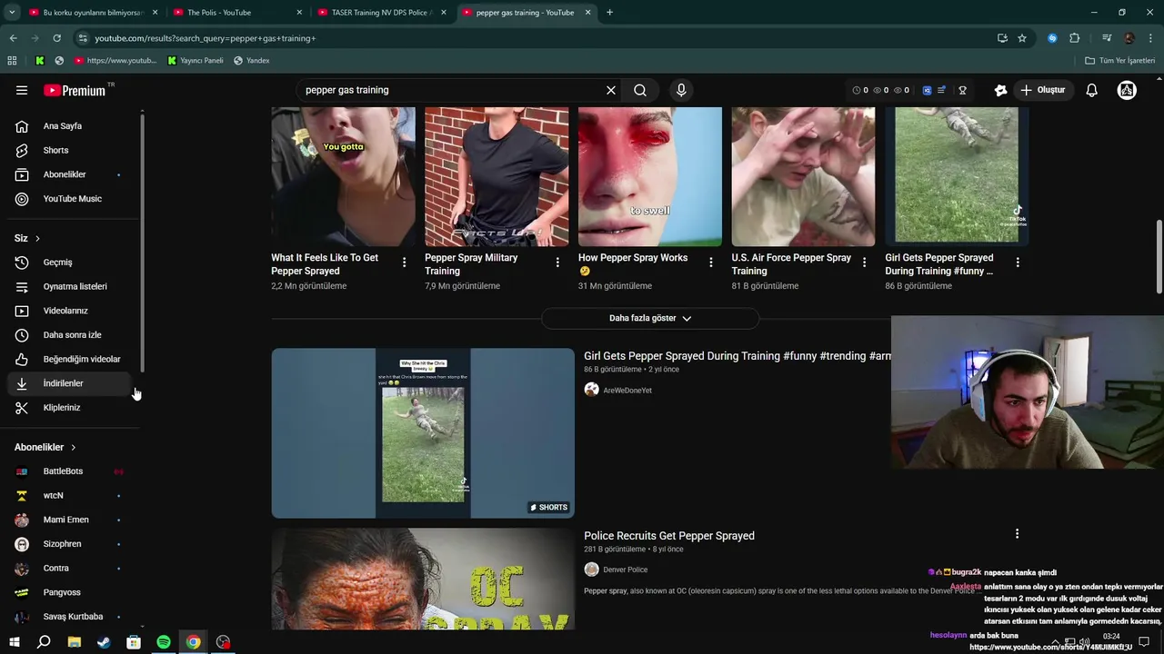Click the magnifier search button

click(x=640, y=90)
